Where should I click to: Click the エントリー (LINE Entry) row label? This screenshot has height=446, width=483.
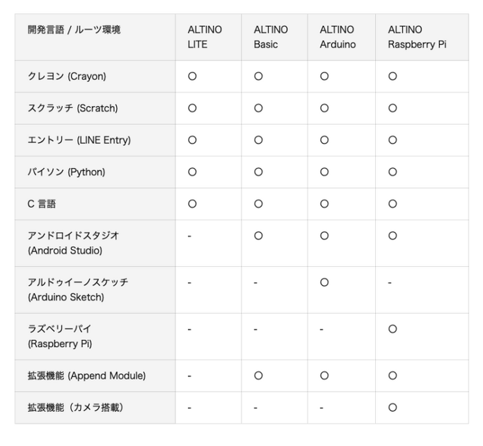pyautogui.click(x=79, y=140)
